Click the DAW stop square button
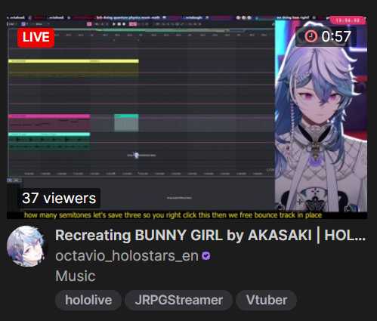 pyautogui.click(x=119, y=24)
